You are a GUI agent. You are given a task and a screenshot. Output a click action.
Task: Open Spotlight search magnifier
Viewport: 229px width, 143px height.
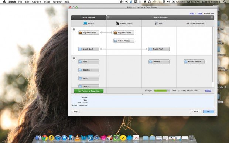click(x=225, y=2)
